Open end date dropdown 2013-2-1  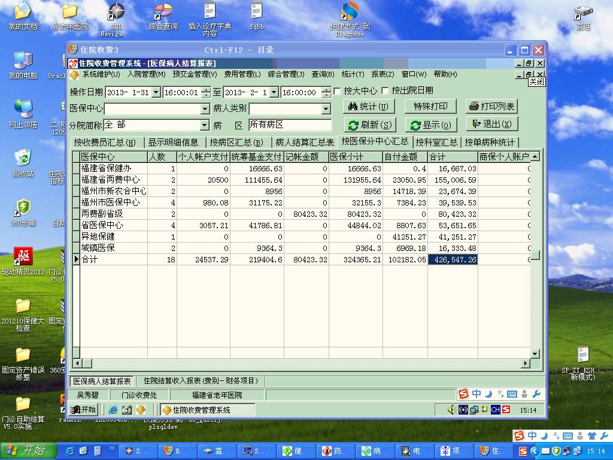[274, 92]
